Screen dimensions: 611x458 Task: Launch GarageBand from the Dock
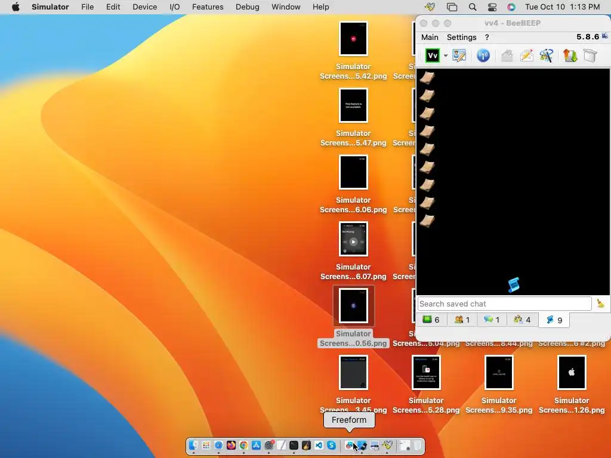point(306,445)
